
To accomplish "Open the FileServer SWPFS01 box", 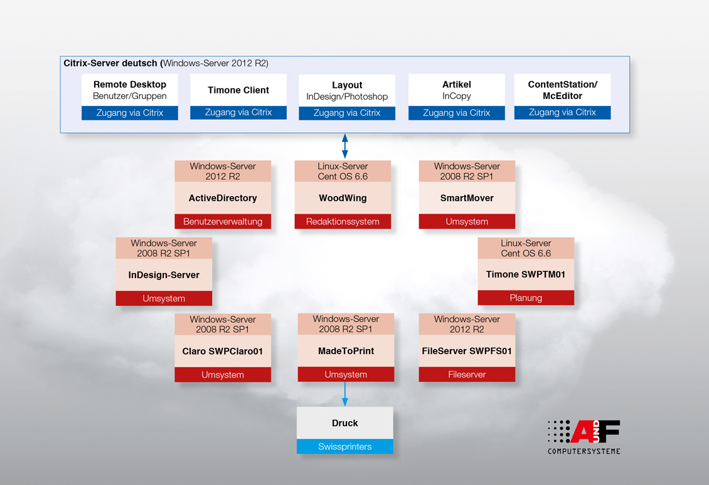I will pyautogui.click(x=467, y=347).
